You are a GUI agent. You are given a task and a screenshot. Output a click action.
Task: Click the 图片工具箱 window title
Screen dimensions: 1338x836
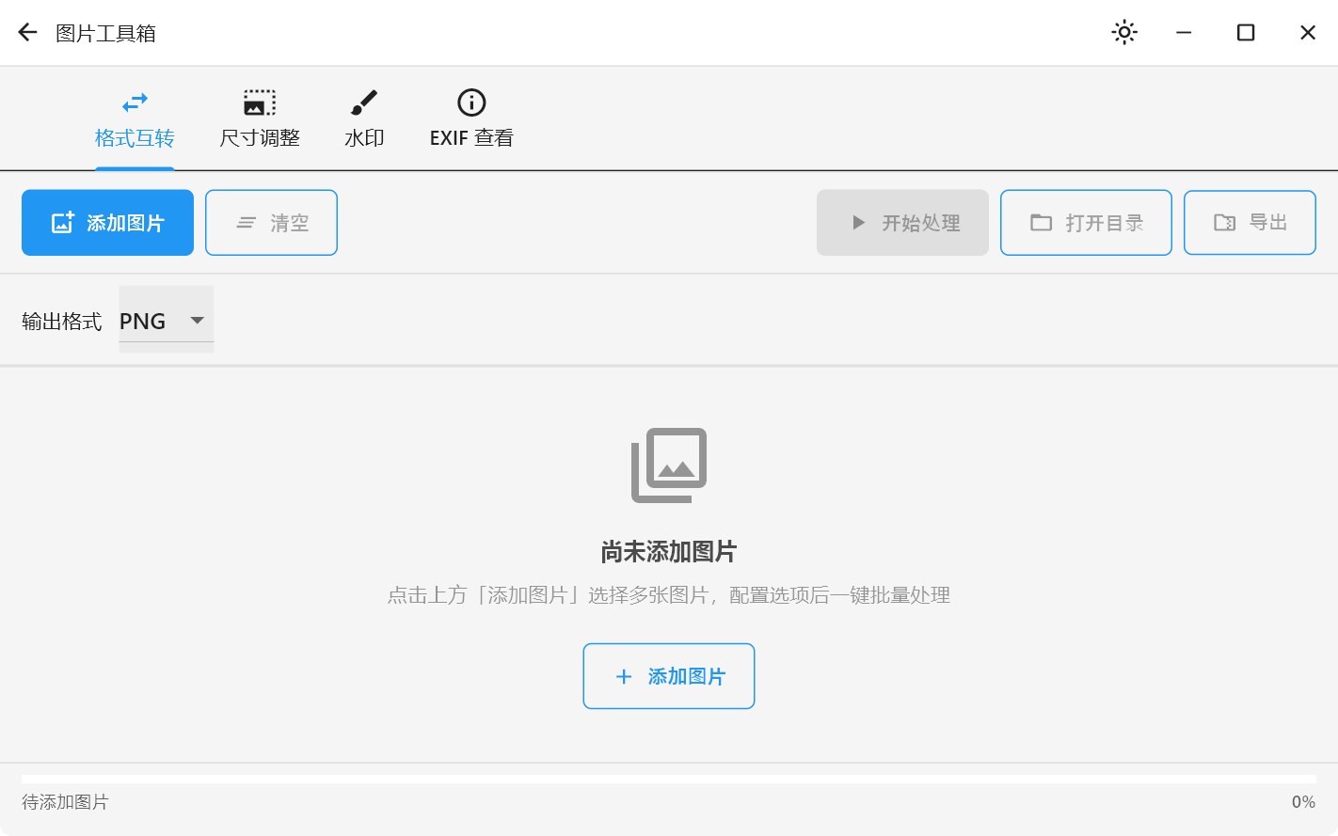[x=105, y=33]
